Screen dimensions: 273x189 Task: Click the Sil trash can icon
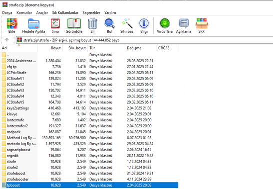92,23
